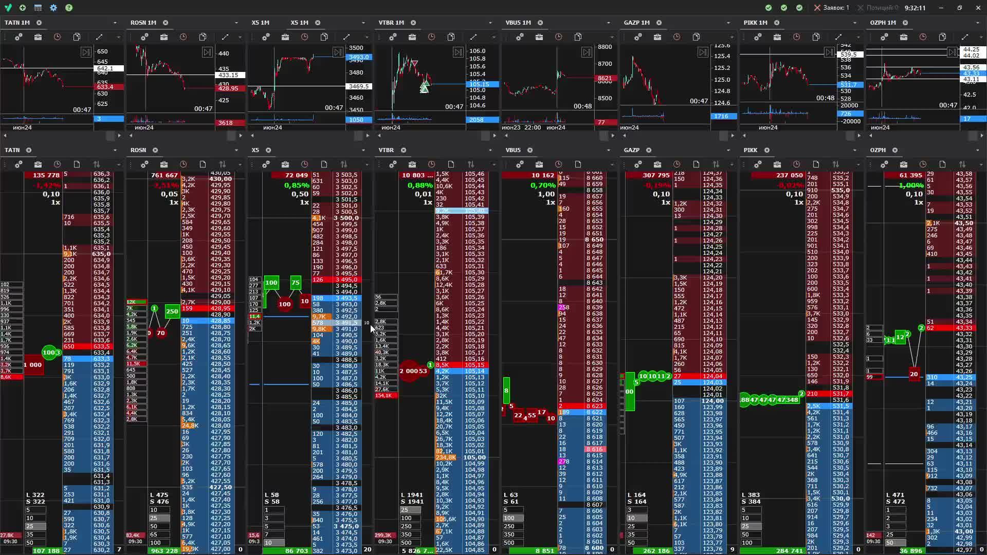The image size is (987, 555).
Task: Open the green help question mark icon
Action: [x=69, y=8]
